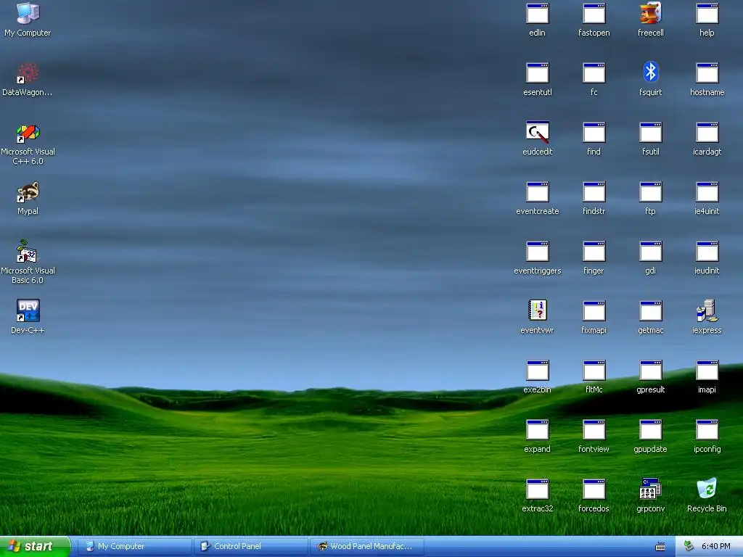Select the ftp desktop icon
The image size is (743, 557).
tap(651, 191)
